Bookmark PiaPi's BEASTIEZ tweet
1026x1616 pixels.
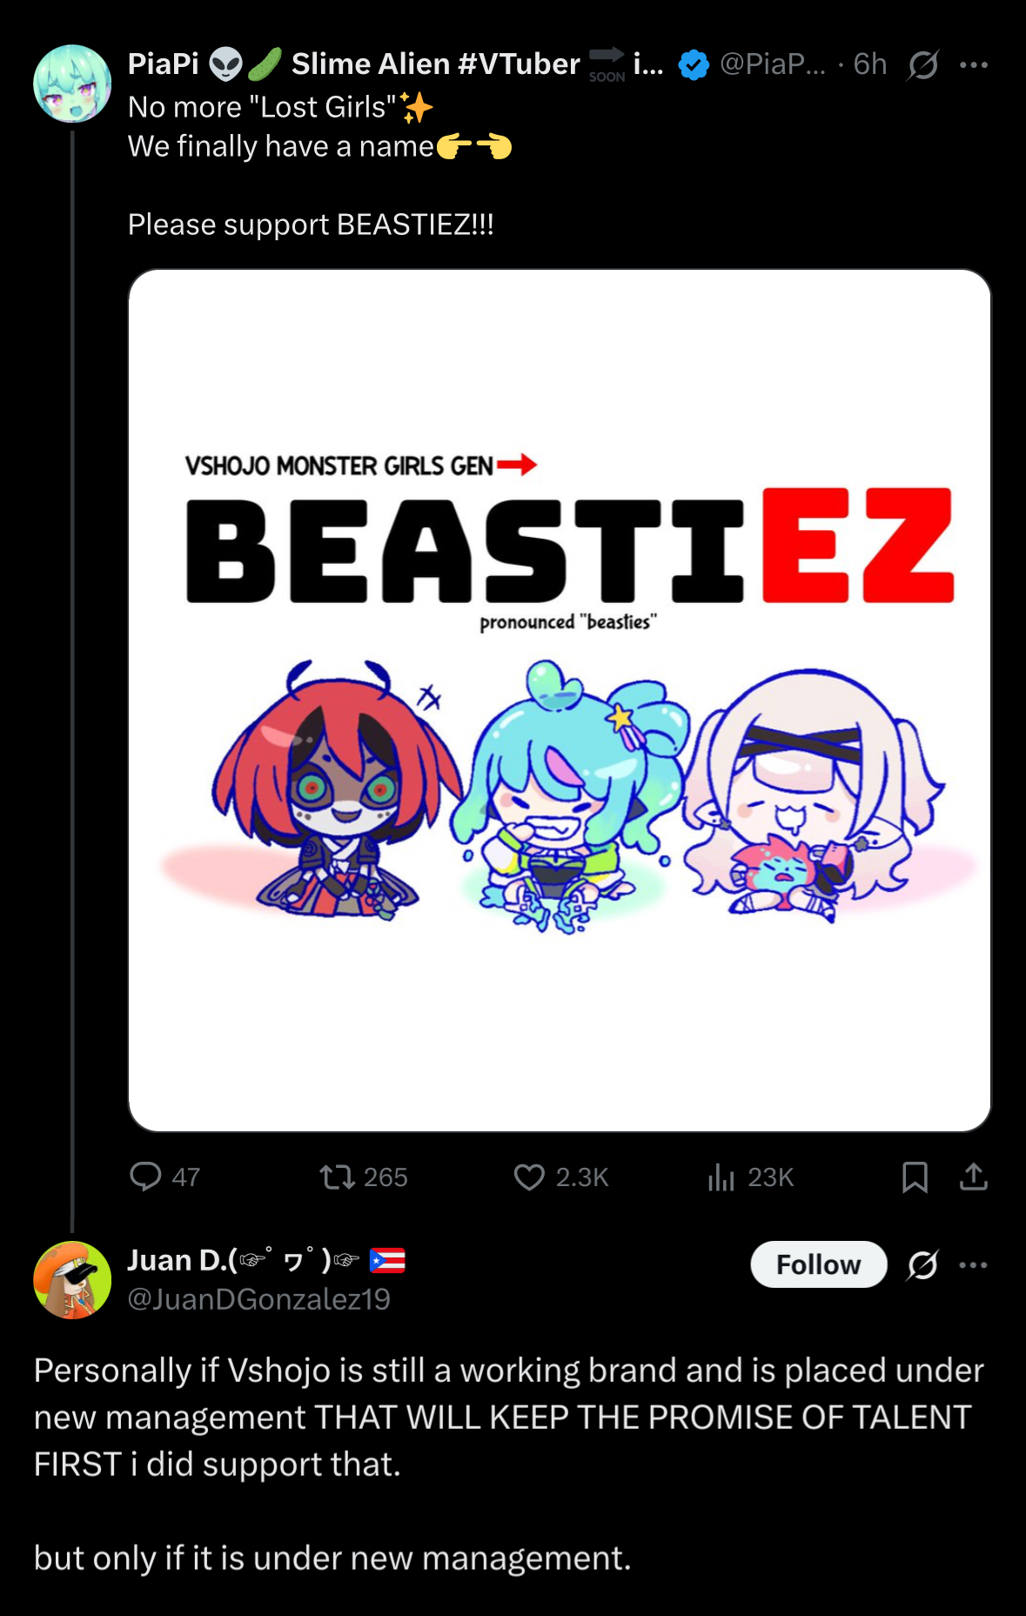point(915,1177)
